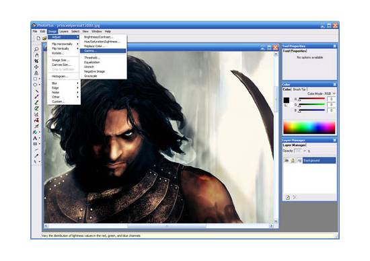Choose Flip Horizontally from Image menu
This screenshot has width=370, height=261.
coord(64,44)
